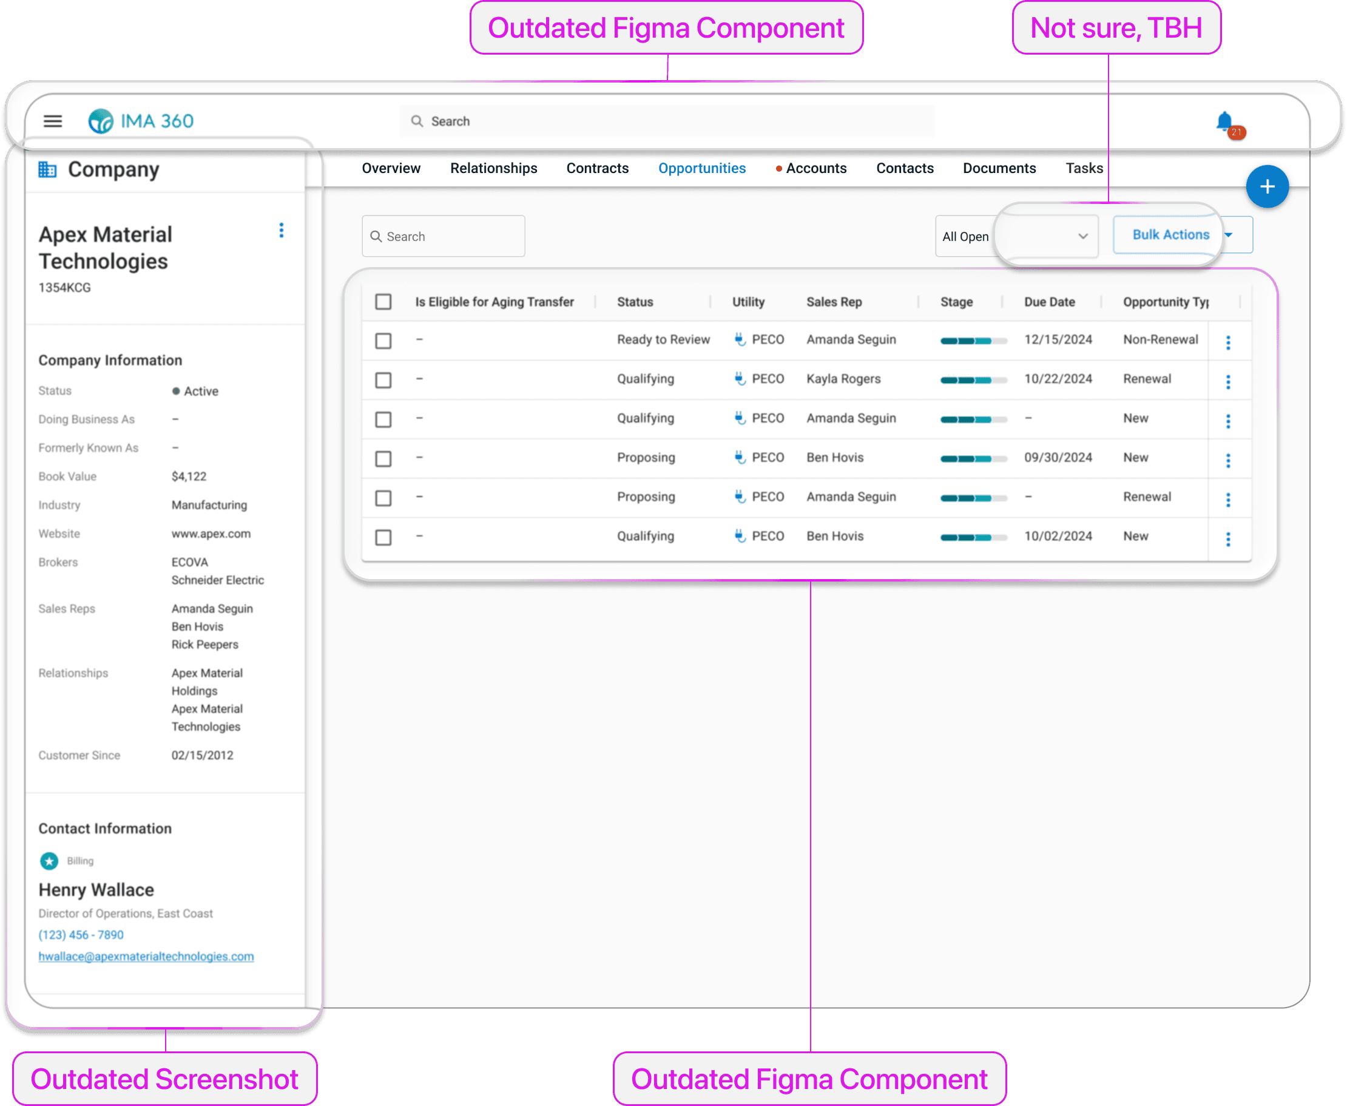Toggle the select-all checkbox in table header
Screen dimensions: 1347x1106
(x=383, y=302)
